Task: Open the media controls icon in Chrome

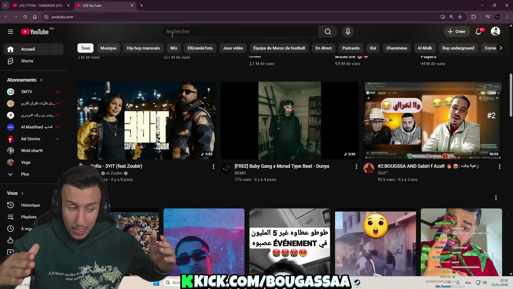Action: tap(488, 17)
